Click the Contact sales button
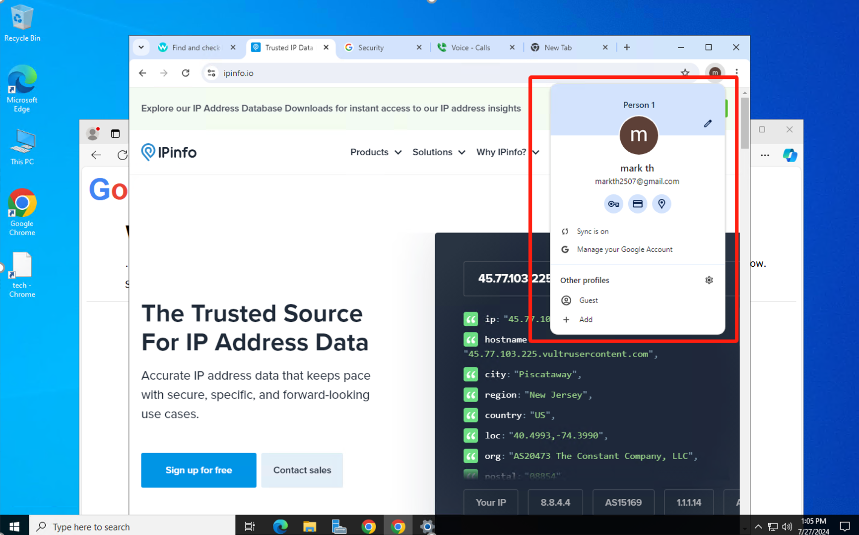Screen dimensions: 859x535 tap(302, 470)
